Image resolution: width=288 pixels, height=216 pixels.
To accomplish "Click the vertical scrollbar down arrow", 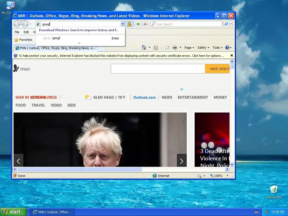I will [x=232, y=164].
